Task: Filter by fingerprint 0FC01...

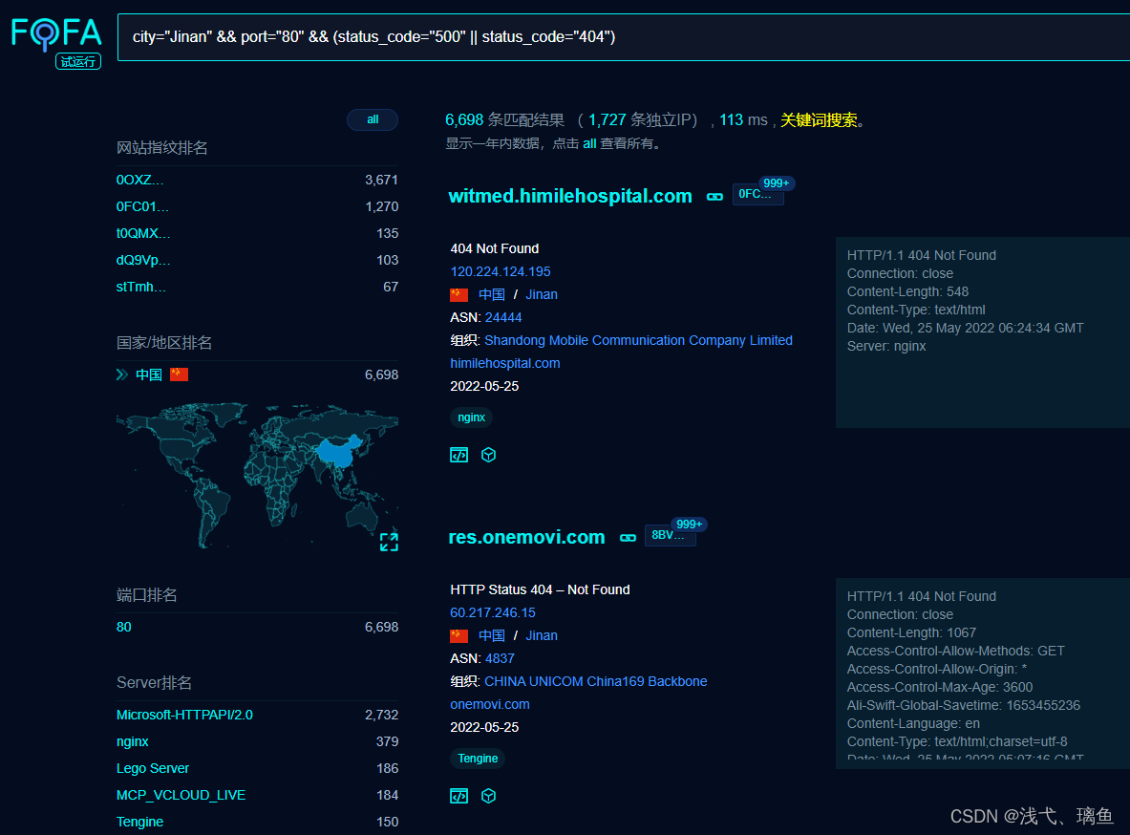Action: 142,207
